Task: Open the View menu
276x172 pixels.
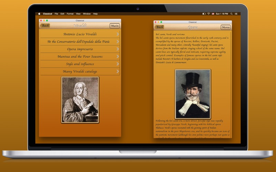Action: tap(78, 14)
